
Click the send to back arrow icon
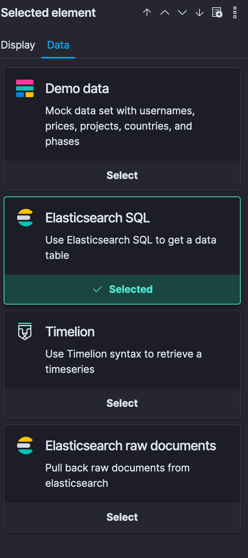199,13
